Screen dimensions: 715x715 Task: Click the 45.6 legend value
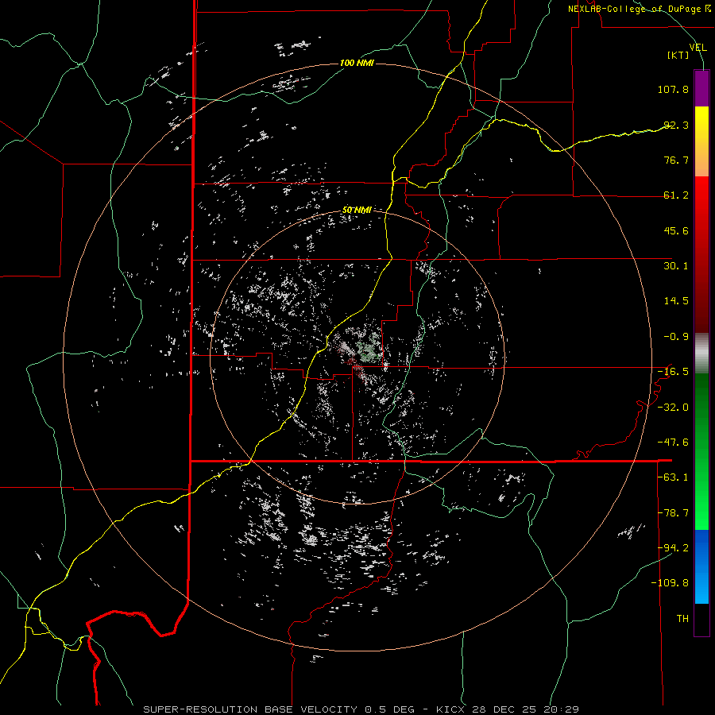click(x=676, y=230)
